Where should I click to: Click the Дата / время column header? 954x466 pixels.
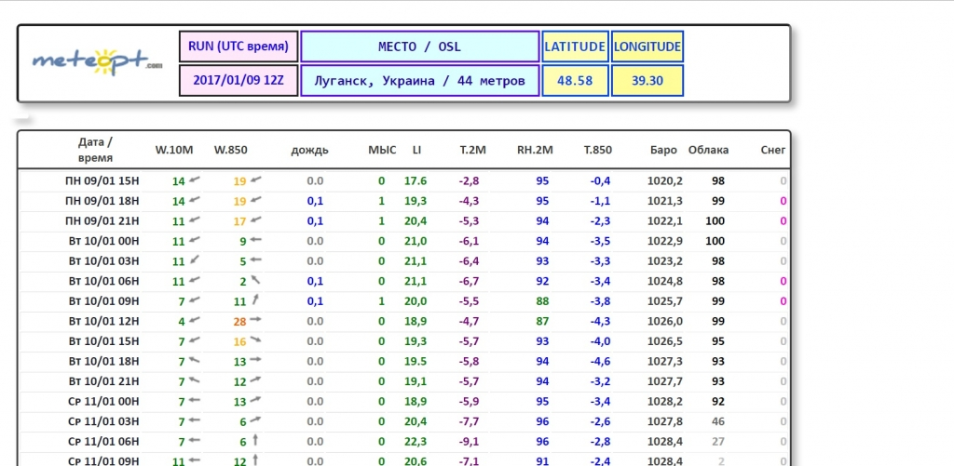[x=96, y=150]
